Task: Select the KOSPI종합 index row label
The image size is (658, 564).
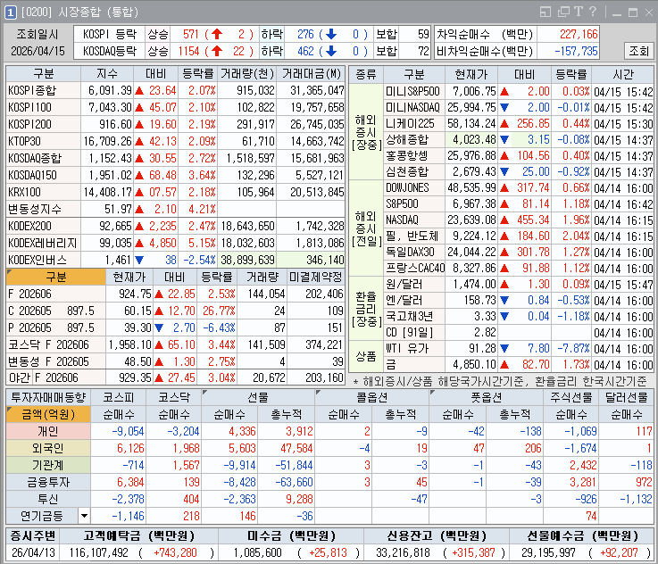Action: click(43, 90)
